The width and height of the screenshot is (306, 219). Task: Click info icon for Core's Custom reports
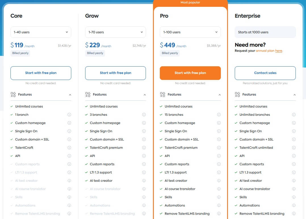[x=69, y=164]
